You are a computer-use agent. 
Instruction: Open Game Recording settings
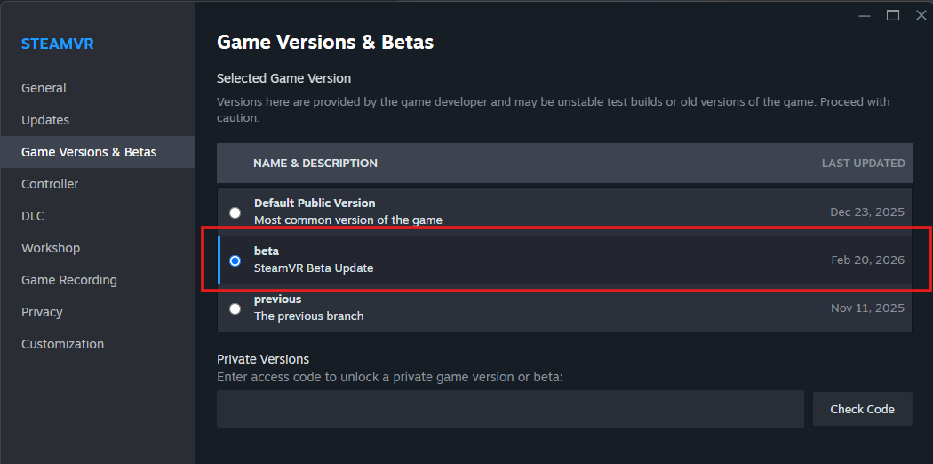click(x=69, y=280)
